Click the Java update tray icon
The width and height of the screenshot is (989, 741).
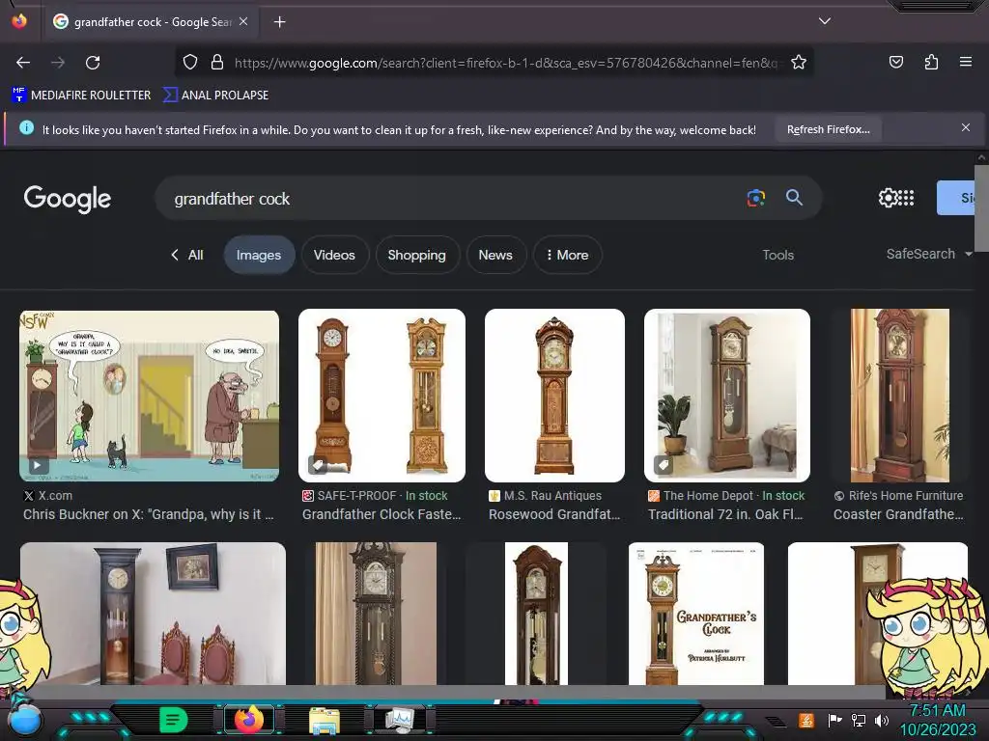(805, 720)
